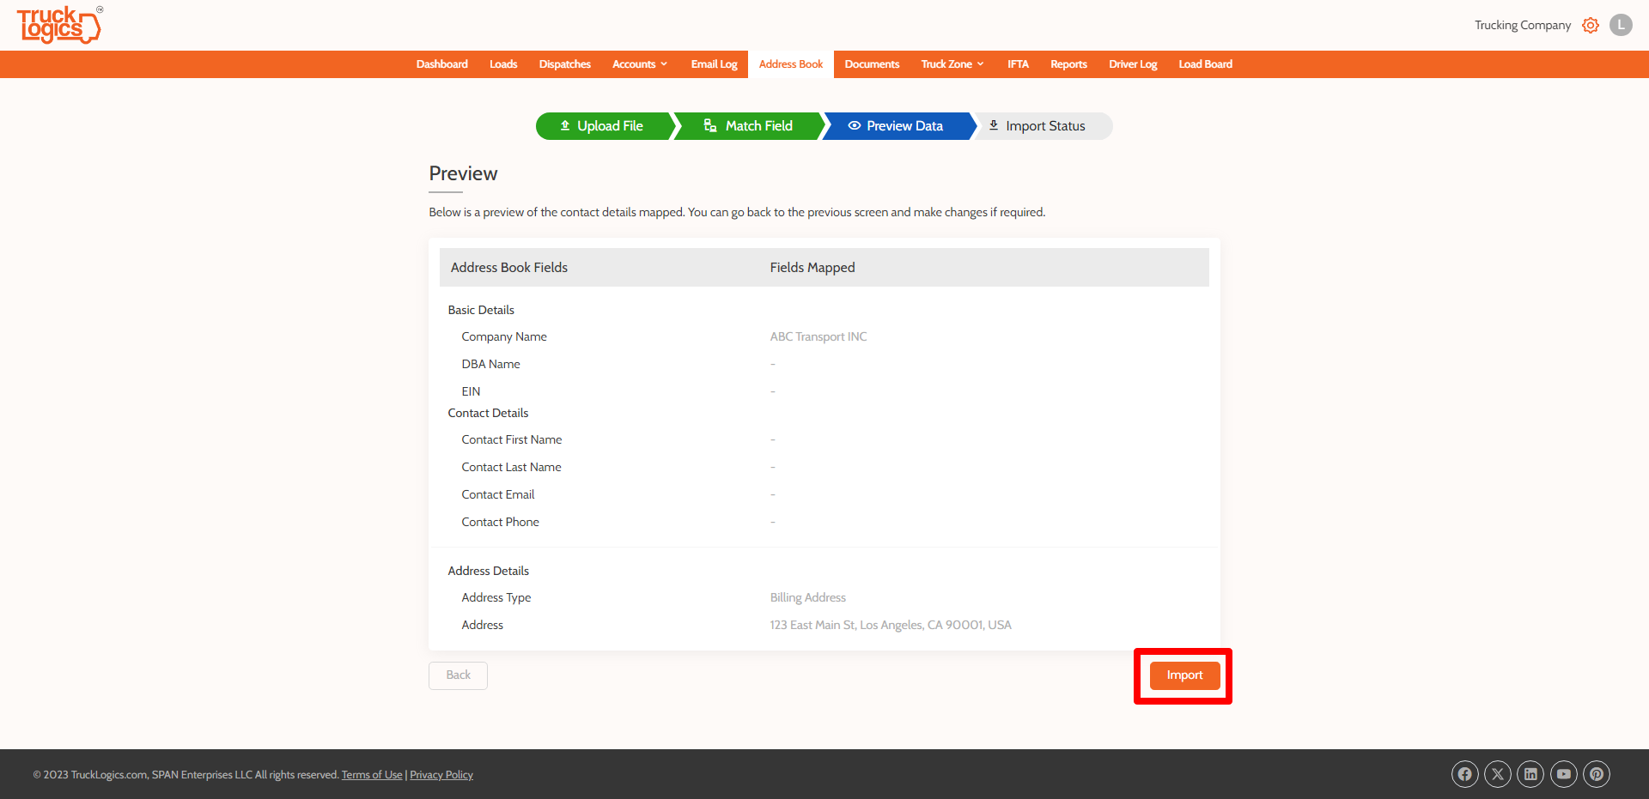Switch to the Dashboard tab
Screen dimensions: 1649x799
[441, 64]
